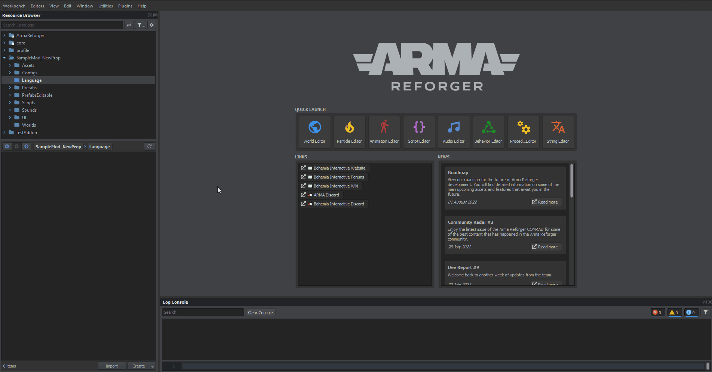Image resolution: width=712 pixels, height=372 pixels.
Task: Open the Workbench menu
Action: click(x=14, y=6)
